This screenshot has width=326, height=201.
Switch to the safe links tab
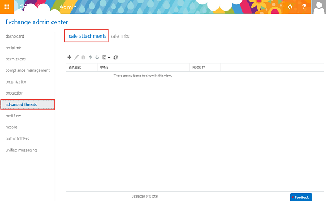coord(120,36)
